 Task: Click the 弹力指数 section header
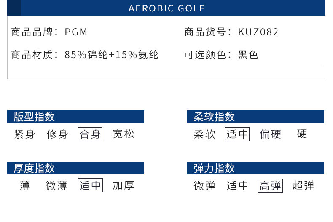[214, 168]
